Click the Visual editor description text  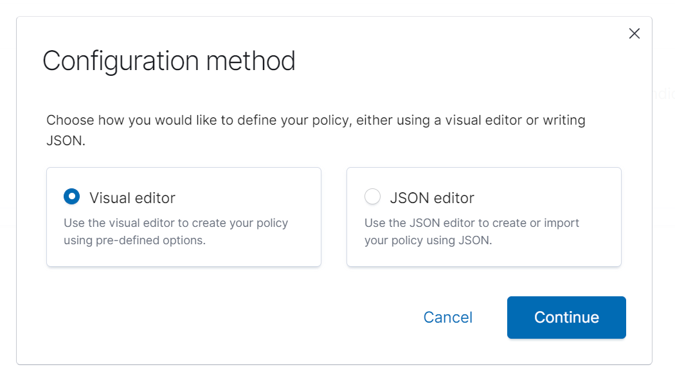pyautogui.click(x=175, y=231)
